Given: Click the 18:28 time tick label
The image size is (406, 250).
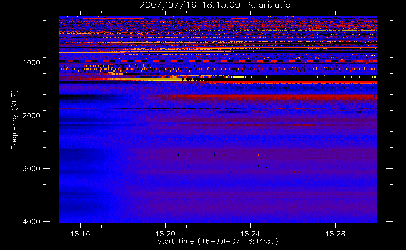Looking at the screenshot, I should pyautogui.click(x=335, y=234).
